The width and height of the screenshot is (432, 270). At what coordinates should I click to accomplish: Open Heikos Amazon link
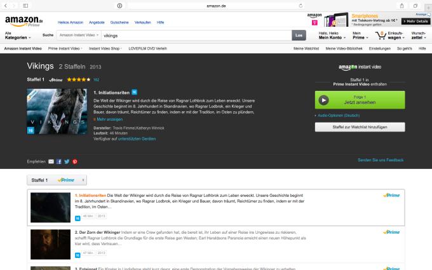pyautogui.click(x=71, y=22)
